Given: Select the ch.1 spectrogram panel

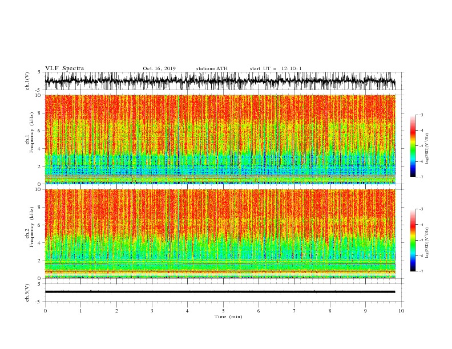Looking at the screenshot, I should tap(220, 139).
